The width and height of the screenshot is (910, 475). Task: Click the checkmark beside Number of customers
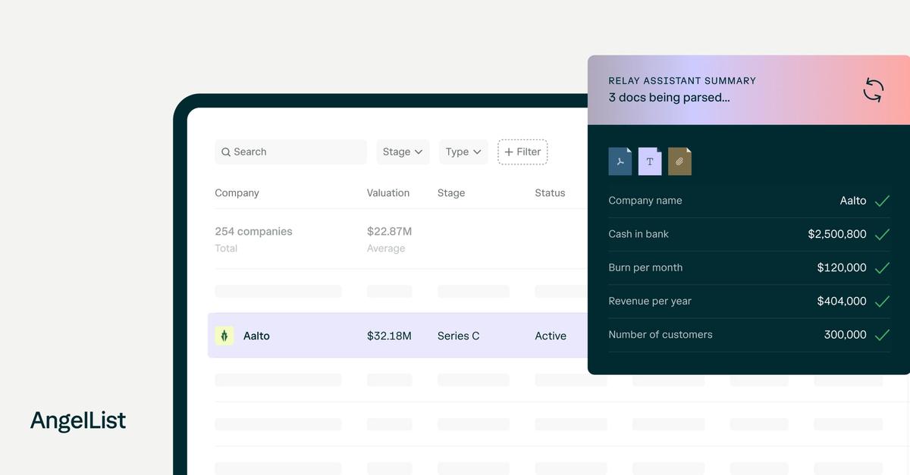click(882, 334)
